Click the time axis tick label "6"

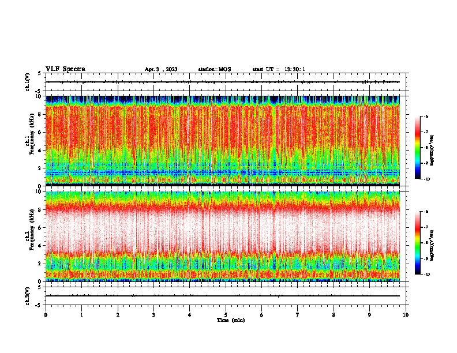coord(262,315)
